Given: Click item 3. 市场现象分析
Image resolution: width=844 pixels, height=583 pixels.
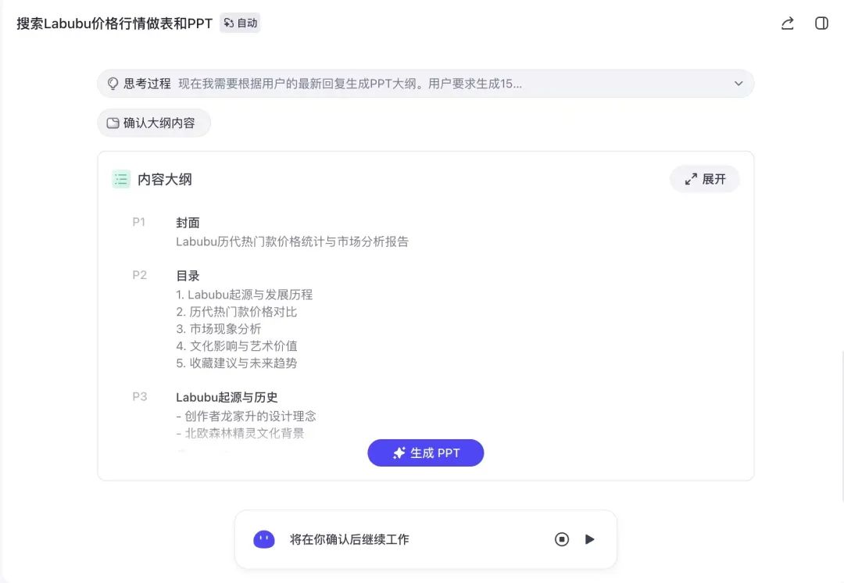Looking at the screenshot, I should point(219,329).
